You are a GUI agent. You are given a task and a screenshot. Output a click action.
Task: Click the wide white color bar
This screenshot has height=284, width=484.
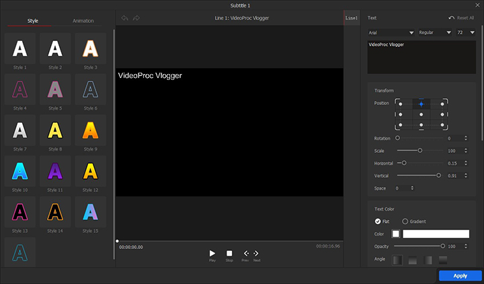436,234
